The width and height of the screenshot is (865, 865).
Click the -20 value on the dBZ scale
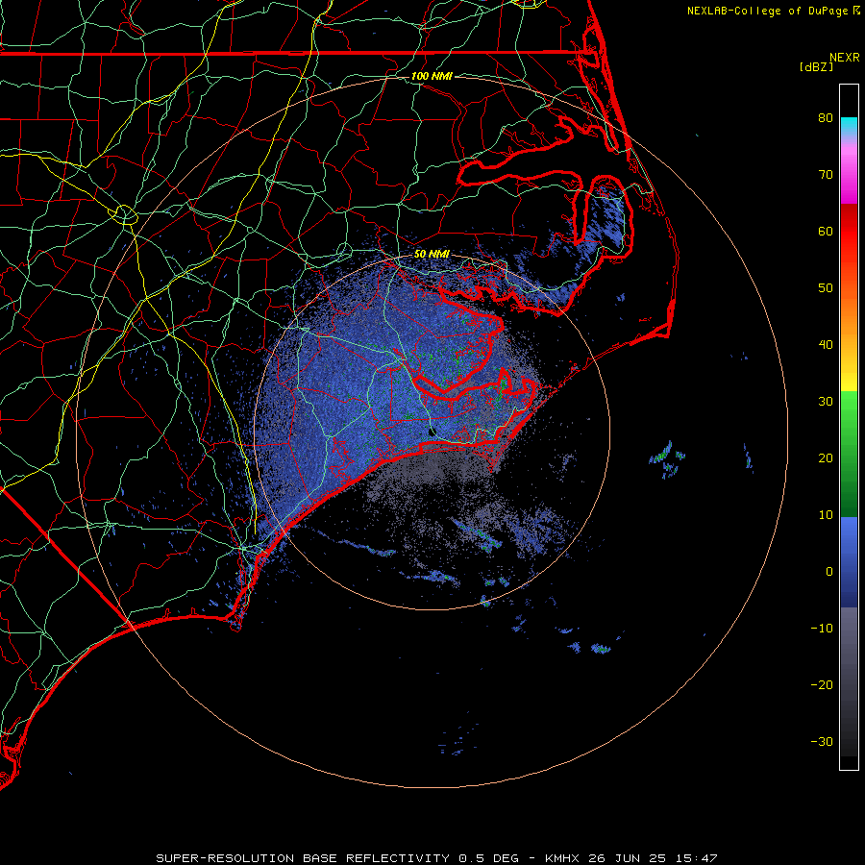pos(822,684)
